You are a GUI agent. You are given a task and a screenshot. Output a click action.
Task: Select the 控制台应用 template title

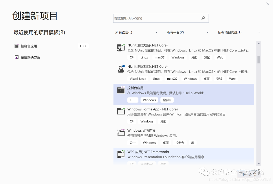(135, 88)
